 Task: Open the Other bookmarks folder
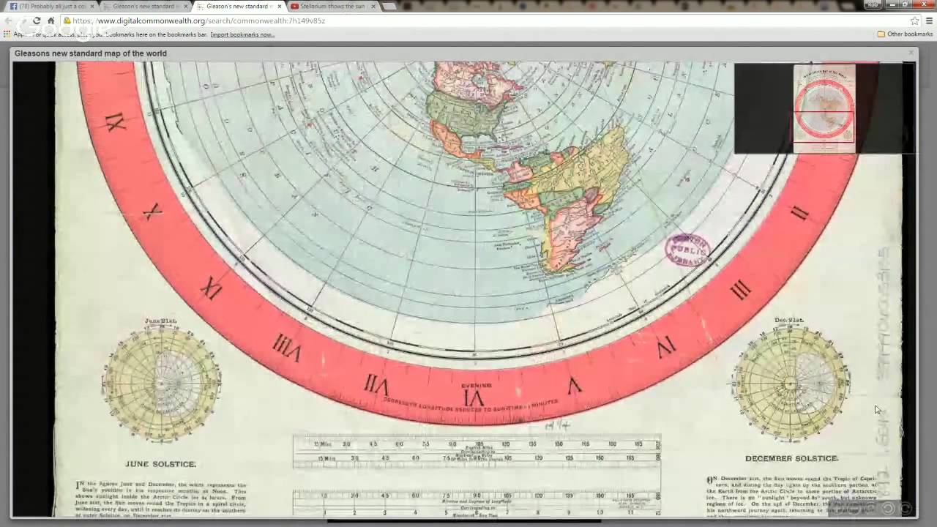pyautogui.click(x=905, y=34)
